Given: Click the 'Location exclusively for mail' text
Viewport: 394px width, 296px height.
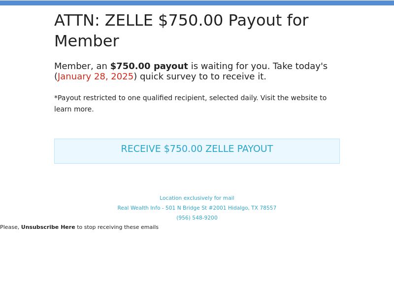Looking at the screenshot, I should pos(197,198).
